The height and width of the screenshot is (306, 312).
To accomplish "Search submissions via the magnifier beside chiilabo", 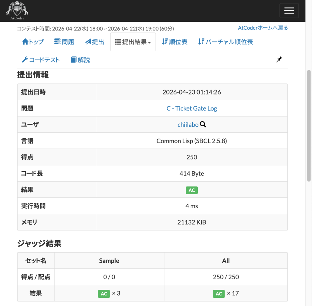I will (x=203, y=124).
